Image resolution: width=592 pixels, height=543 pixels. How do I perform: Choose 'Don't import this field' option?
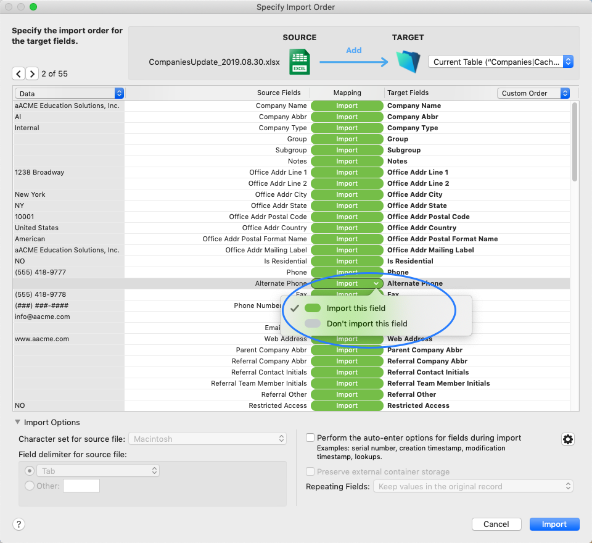[366, 323]
